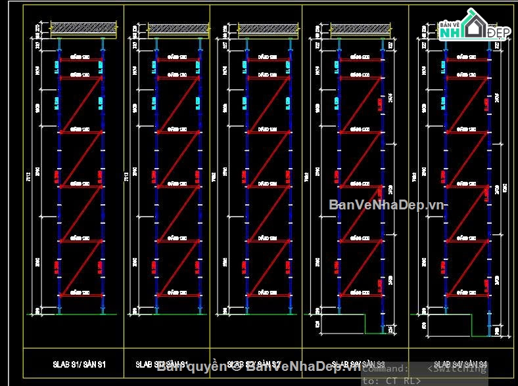Screen dimensions: 518x386
Task: Select hatched concrete slab above SÀN S3 scaffold
Action: click(360, 29)
